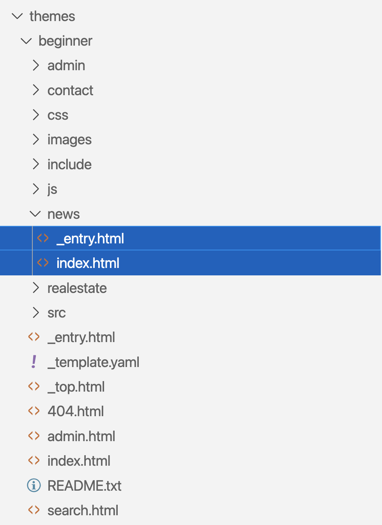Image resolution: width=382 pixels, height=525 pixels.
Task: Click the yaml exclamation icon of _template.yaml
Action: [x=34, y=362]
